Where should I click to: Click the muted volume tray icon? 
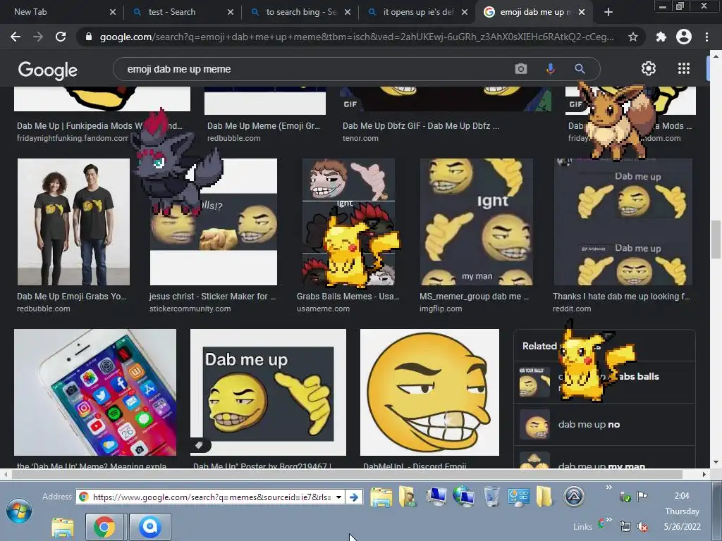coord(642,527)
